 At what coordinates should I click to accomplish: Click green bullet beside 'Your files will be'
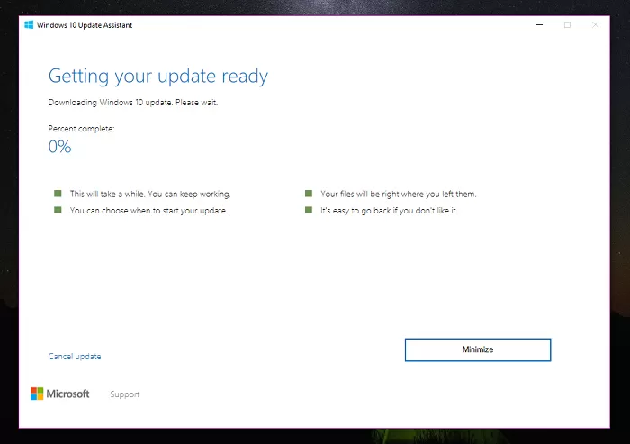(309, 194)
